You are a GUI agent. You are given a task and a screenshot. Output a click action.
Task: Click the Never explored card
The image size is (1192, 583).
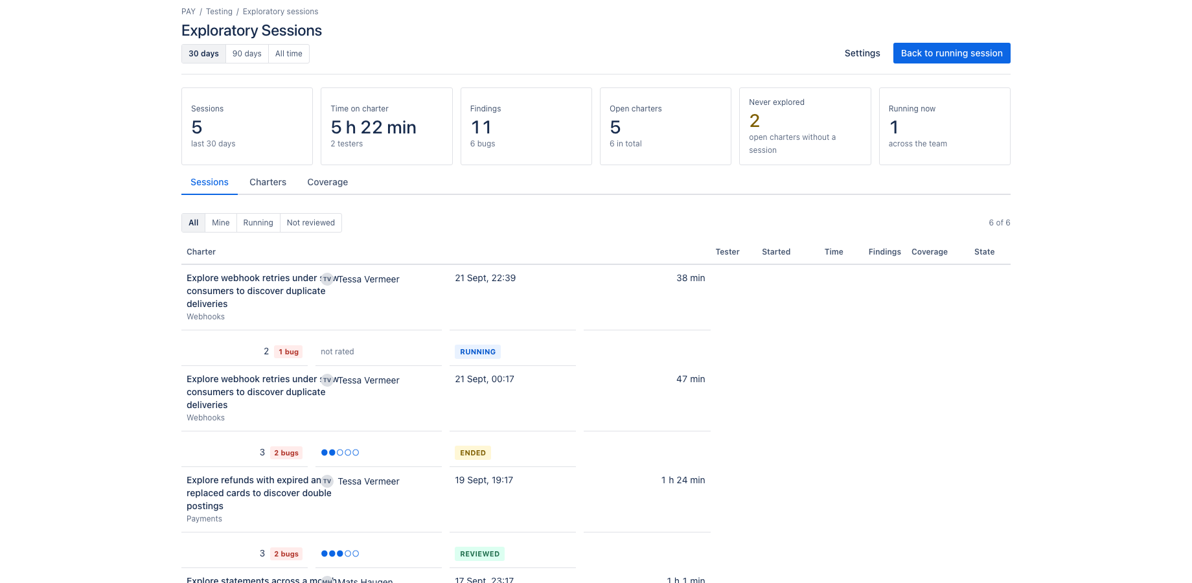(x=805, y=126)
